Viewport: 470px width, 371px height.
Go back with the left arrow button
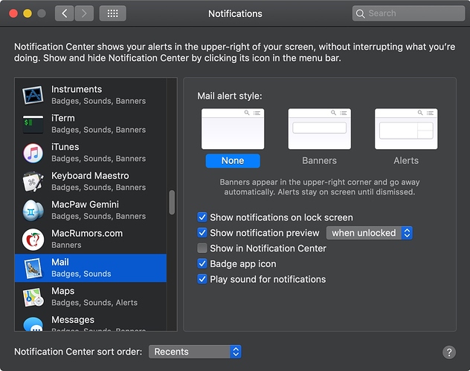coord(65,13)
